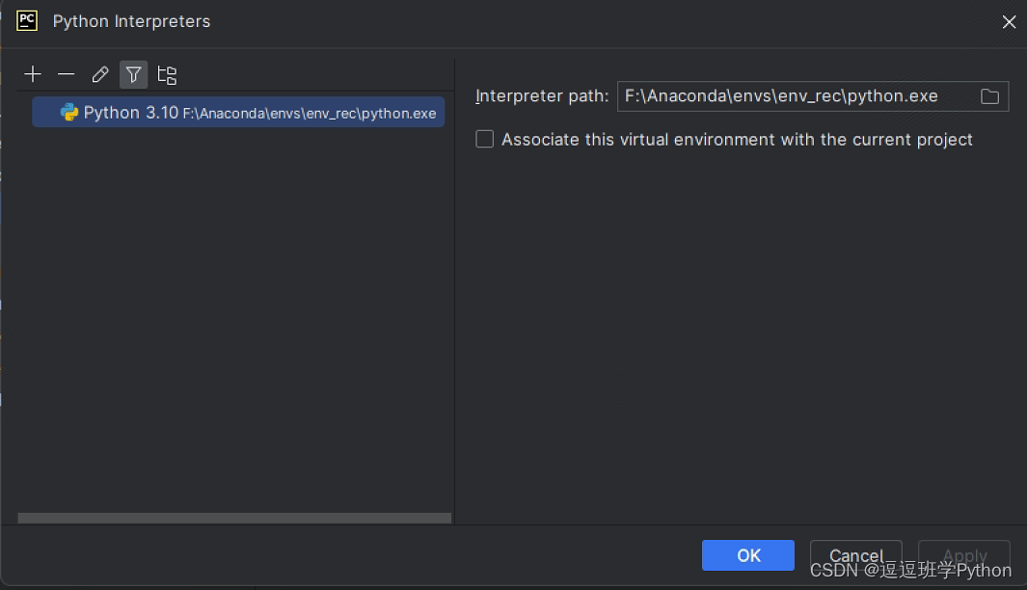Click the 'Associate this virtual environment' label text
The width and height of the screenshot is (1027, 590).
click(737, 140)
